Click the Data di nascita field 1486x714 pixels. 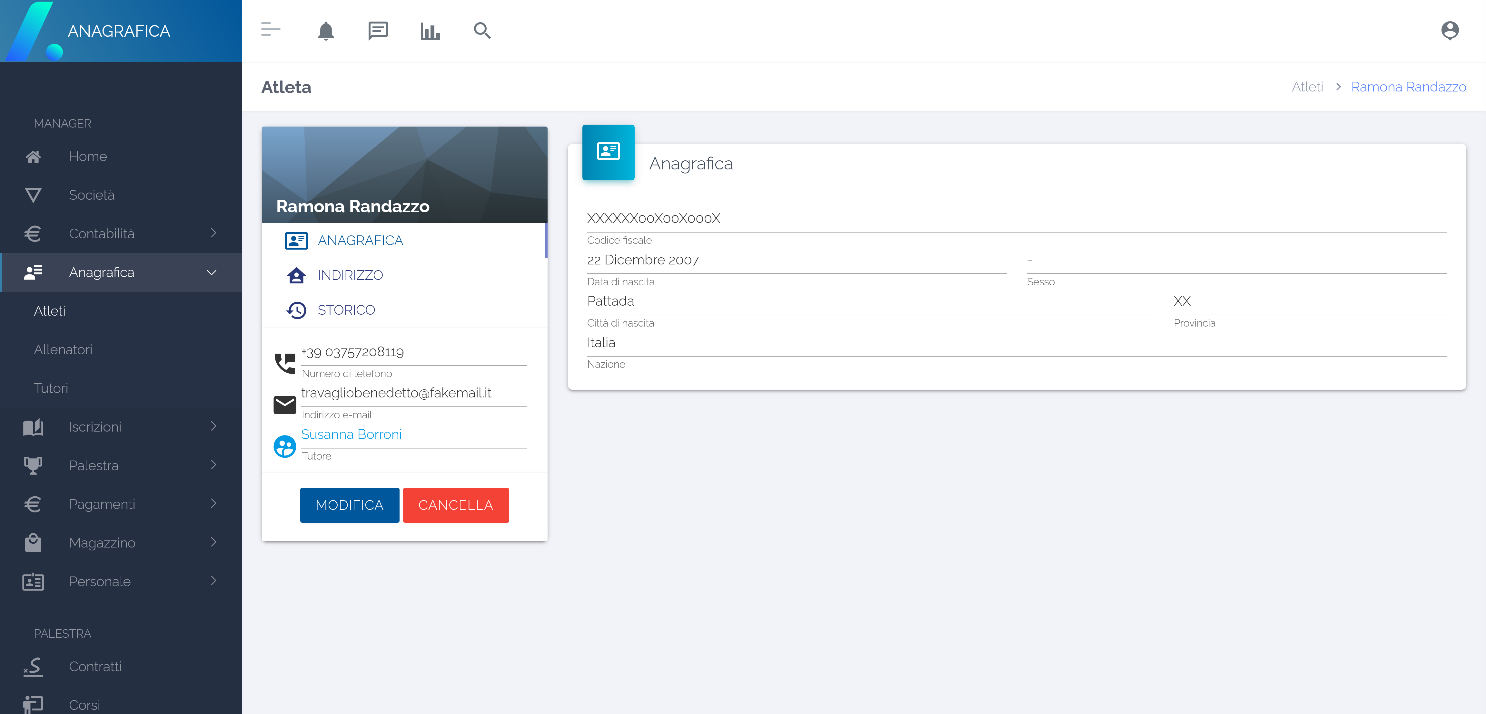[x=797, y=260]
